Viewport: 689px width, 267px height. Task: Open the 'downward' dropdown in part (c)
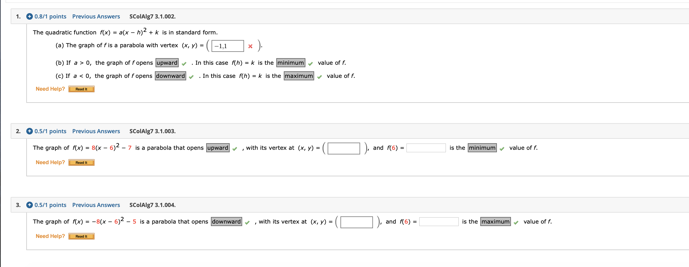[x=171, y=76]
